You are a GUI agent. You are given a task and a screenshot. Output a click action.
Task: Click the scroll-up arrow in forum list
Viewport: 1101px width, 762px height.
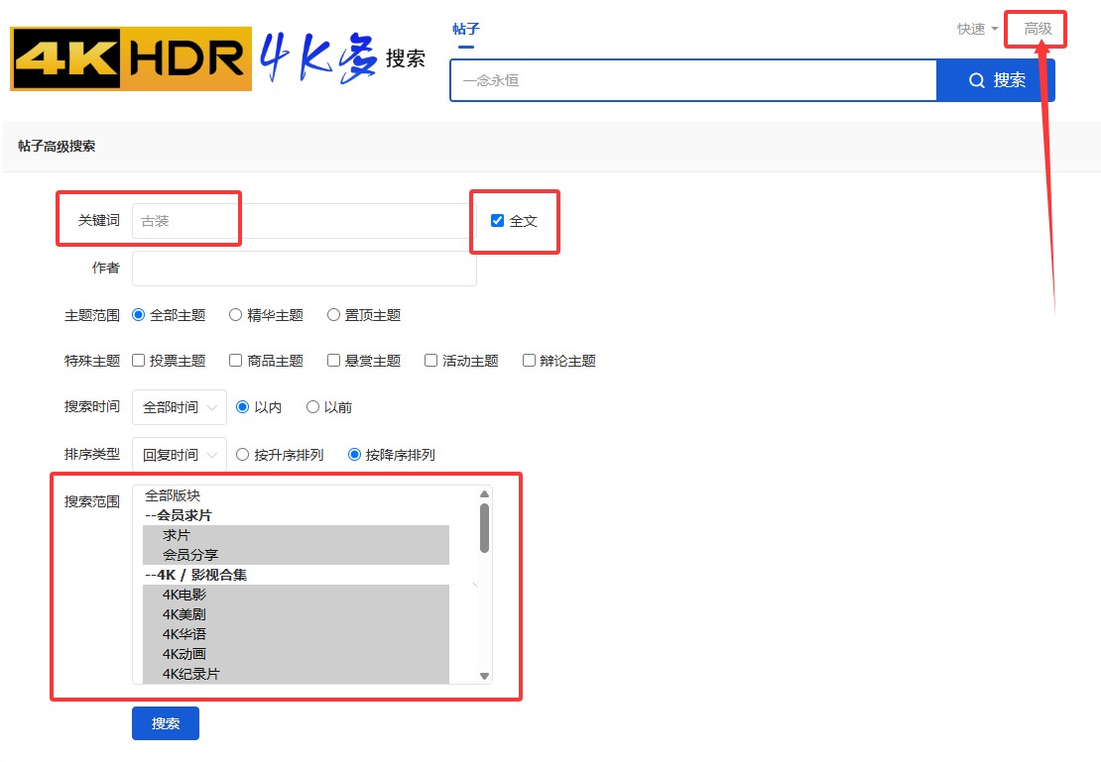tap(484, 494)
